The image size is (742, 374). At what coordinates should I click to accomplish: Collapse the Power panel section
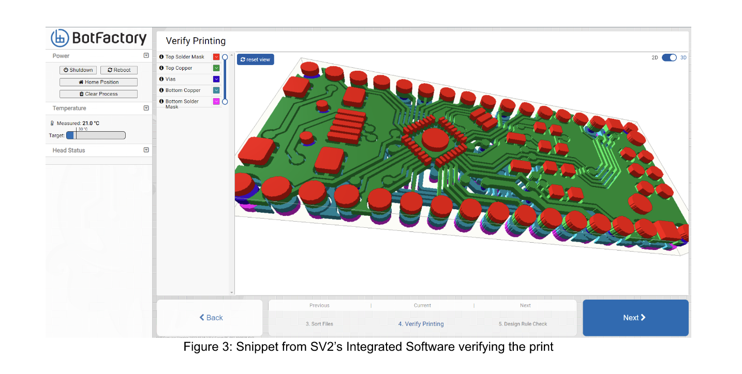point(146,56)
